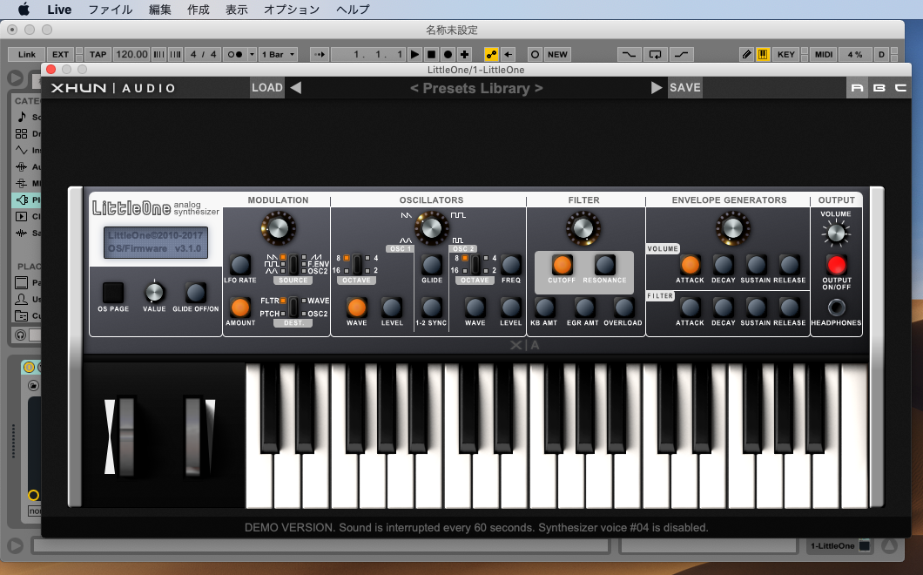Viewport: 923px width, 575px height.
Task: Click the filter envelope RELEASE knob
Action: (x=790, y=308)
